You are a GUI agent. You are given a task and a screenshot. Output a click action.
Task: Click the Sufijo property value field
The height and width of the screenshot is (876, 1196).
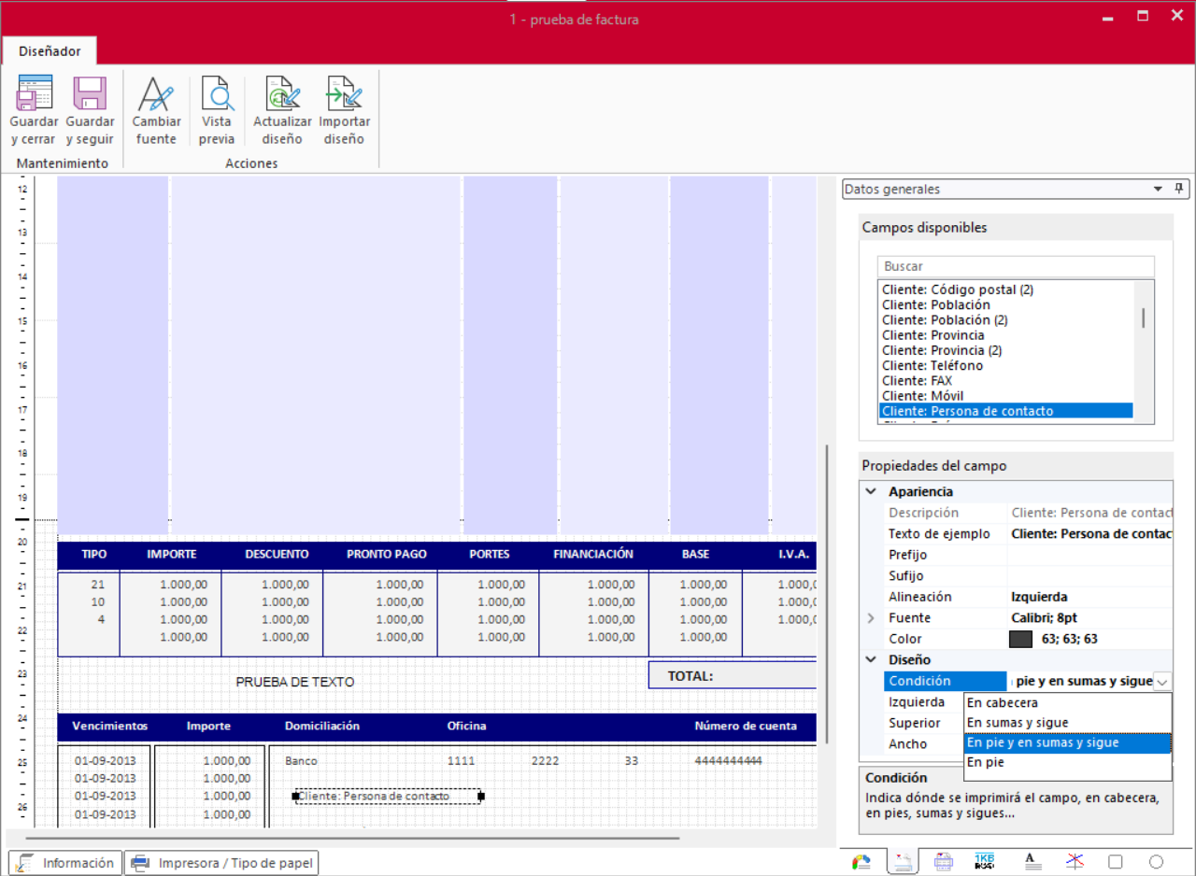pyautogui.click(x=1090, y=576)
